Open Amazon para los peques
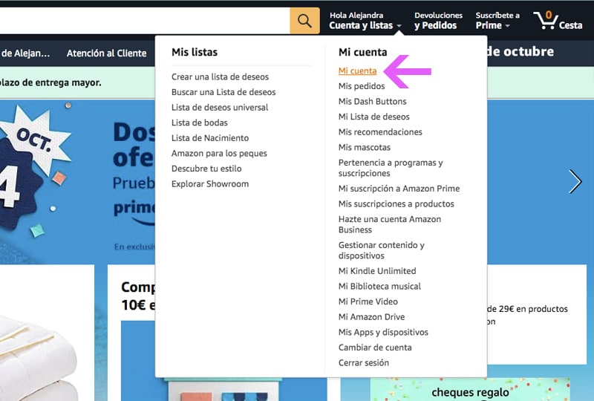This screenshot has width=594, height=401. [219, 153]
